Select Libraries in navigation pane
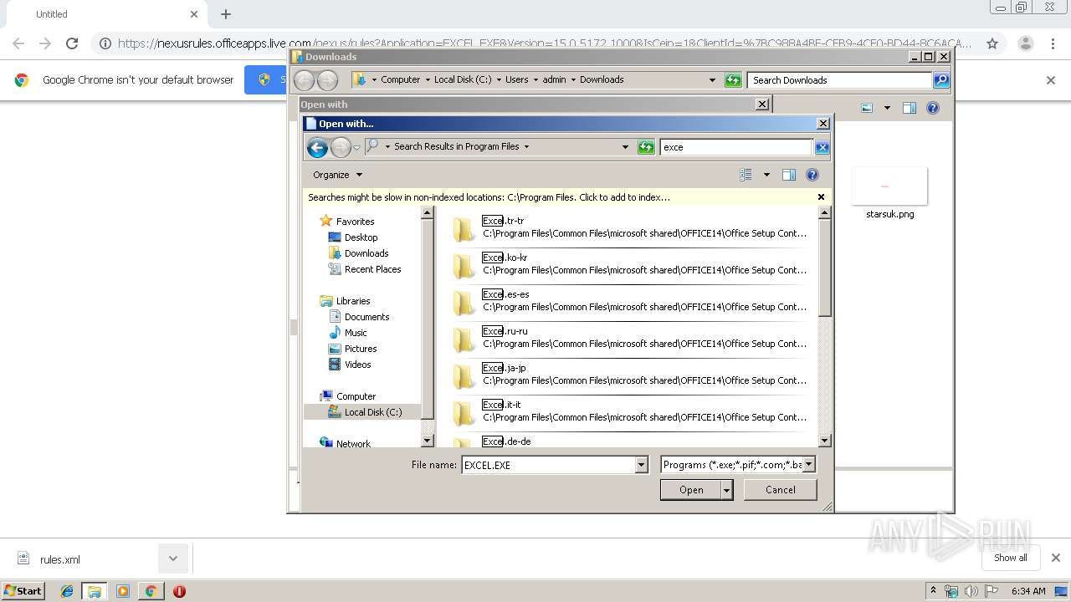 point(353,301)
